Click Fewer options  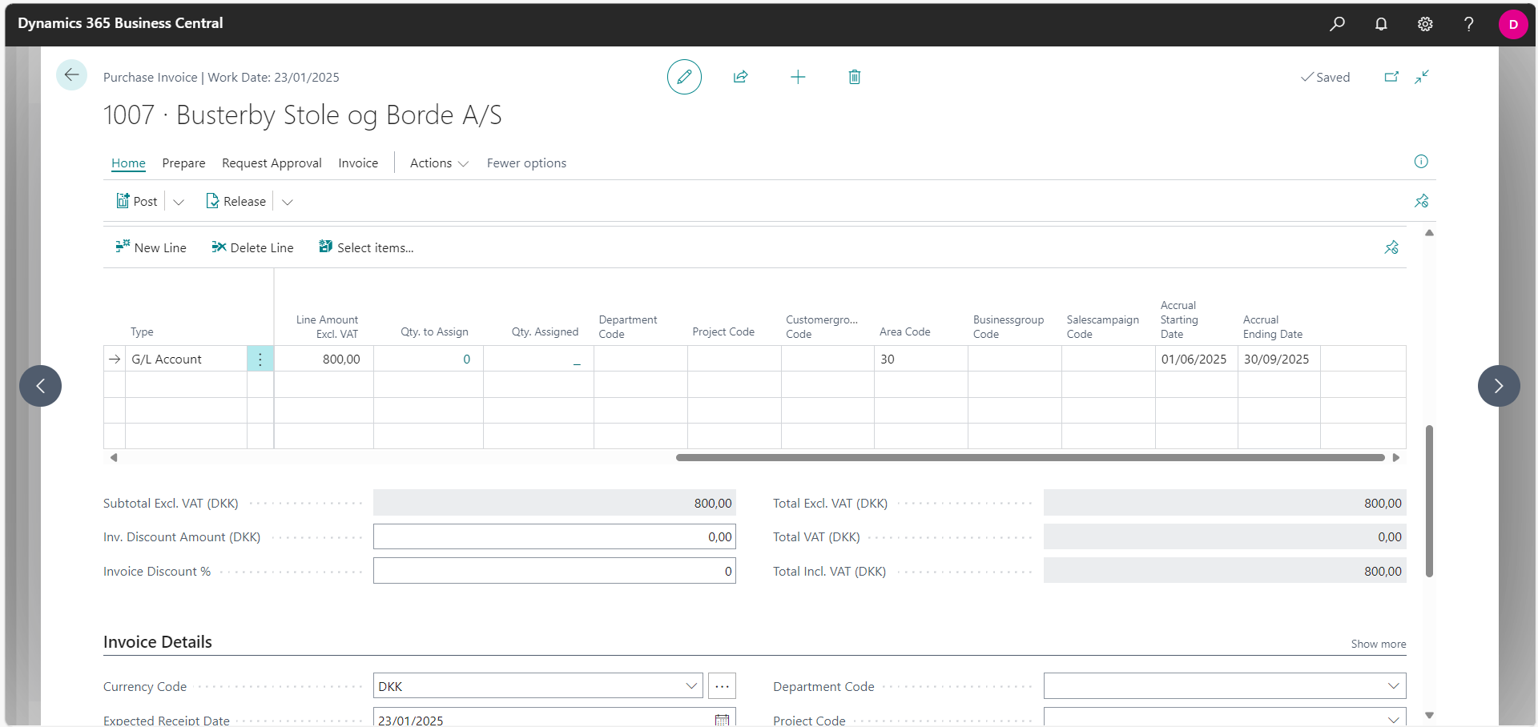click(x=526, y=163)
